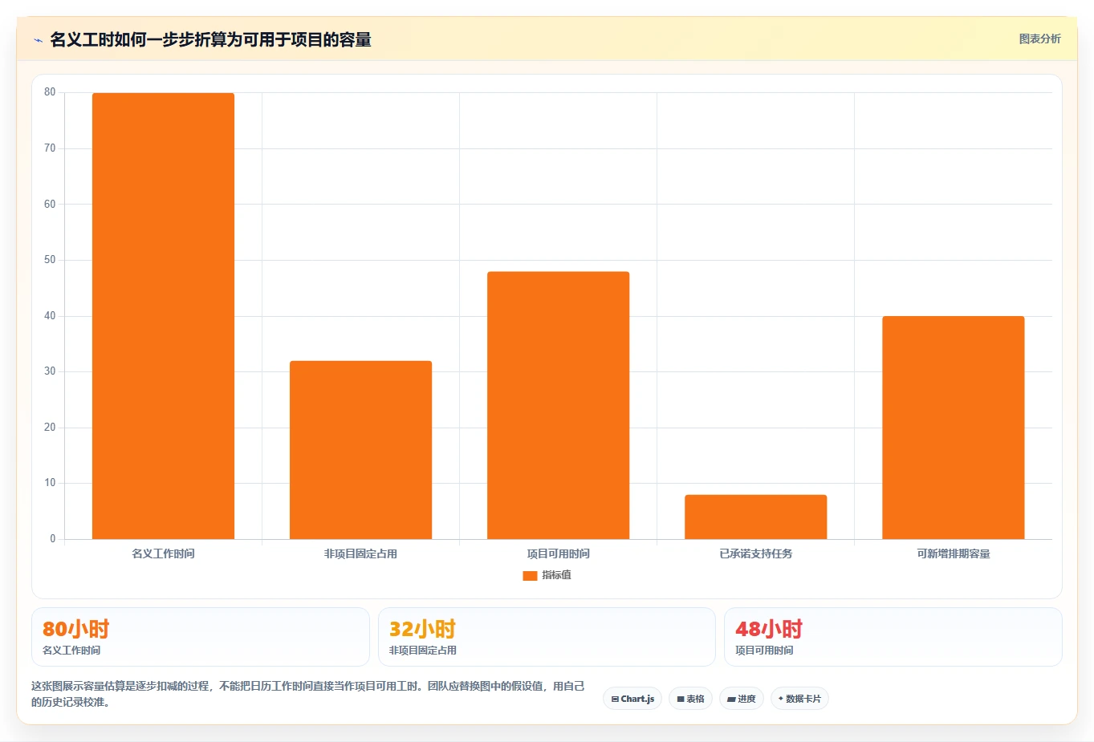
Task: Click the 项目可用时间 x-axis label
Action: [558, 554]
